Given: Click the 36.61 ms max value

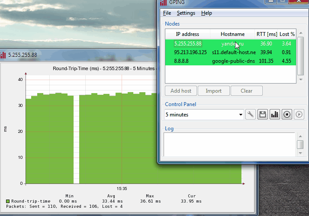Looking at the screenshot, I should pos(151,201).
